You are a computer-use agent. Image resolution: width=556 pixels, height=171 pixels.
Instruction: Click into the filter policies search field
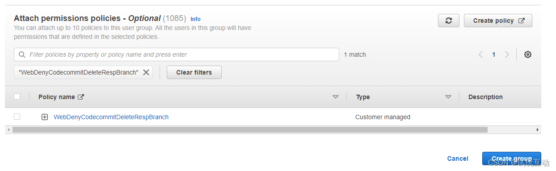tap(177, 54)
